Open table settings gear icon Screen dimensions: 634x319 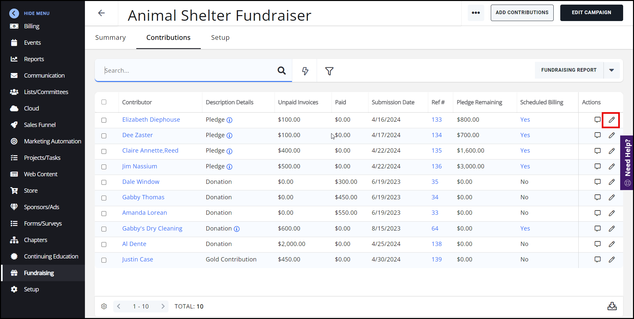tap(104, 306)
